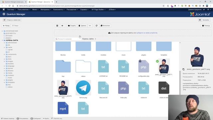Click Очистить кэш in bottom status bar
Screen dimensions: 213x120
click(x=57, y=119)
